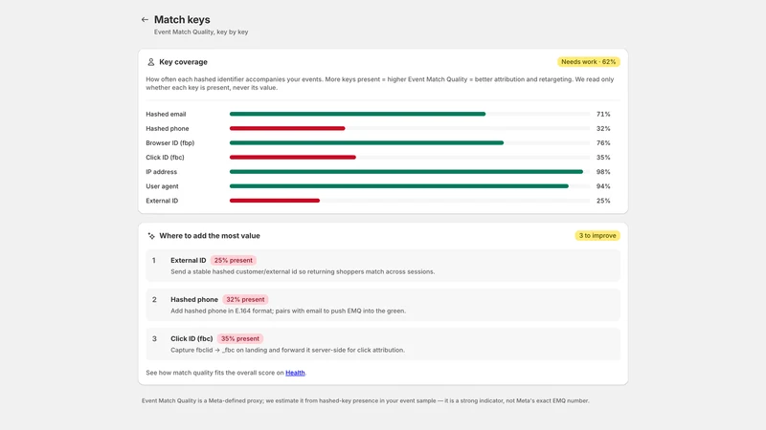This screenshot has height=430, width=766.
Task: Click the Send a stable hashed customer/external id description
Action: pyautogui.click(x=303, y=271)
